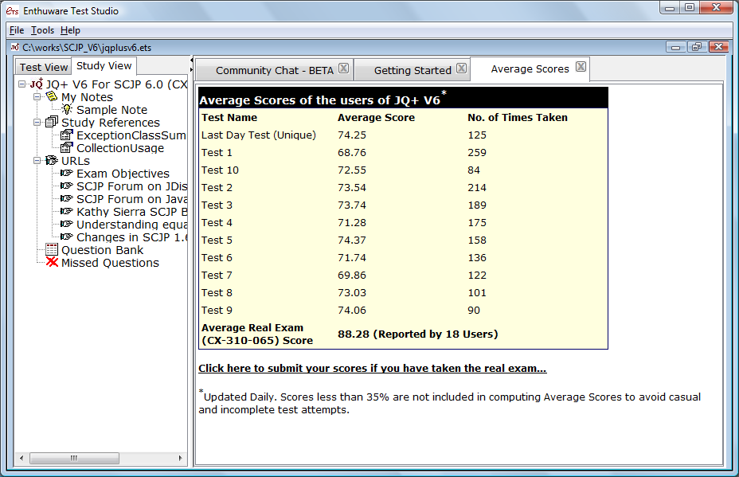Click the Understanding equa link icon
This screenshot has width=739, height=477.
tap(67, 224)
